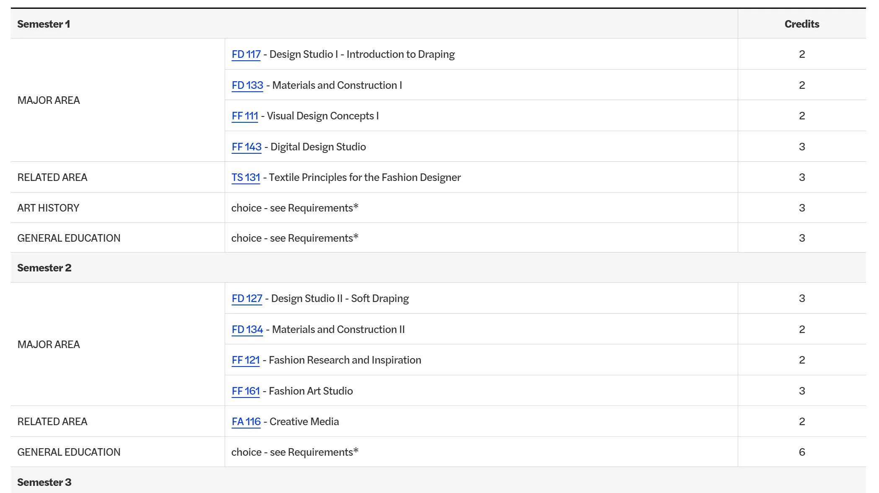This screenshot has width=879, height=493.
Task: Open the FA 116 course link
Action: pyautogui.click(x=246, y=422)
